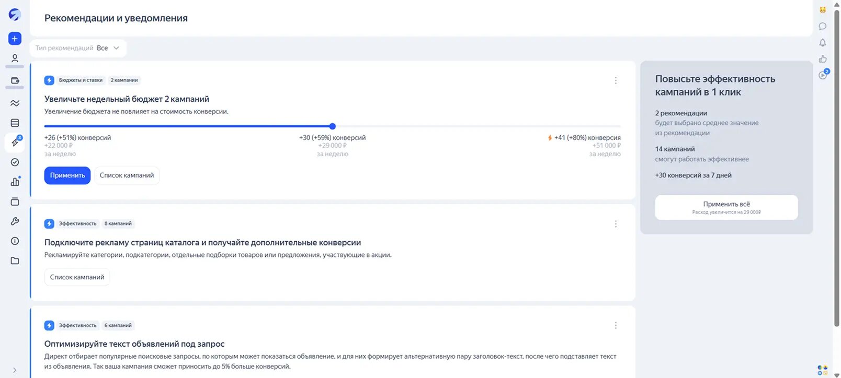Click the Yandex Direct logo icon
Screen dimensions: 841x378
point(15,15)
